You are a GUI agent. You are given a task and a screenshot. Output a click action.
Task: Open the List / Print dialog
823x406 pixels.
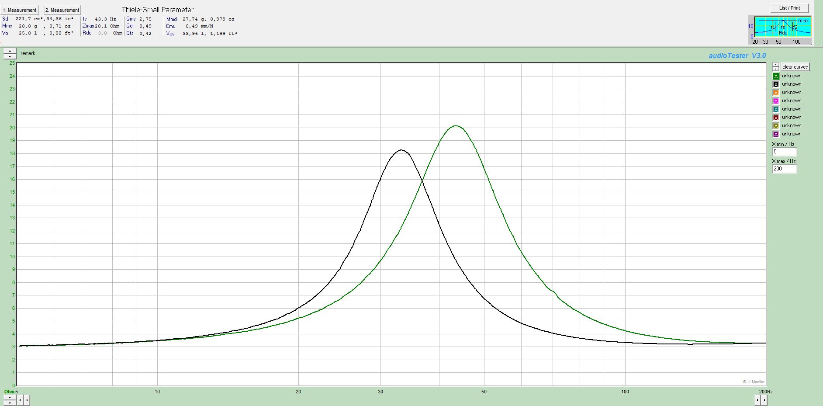[x=789, y=8]
